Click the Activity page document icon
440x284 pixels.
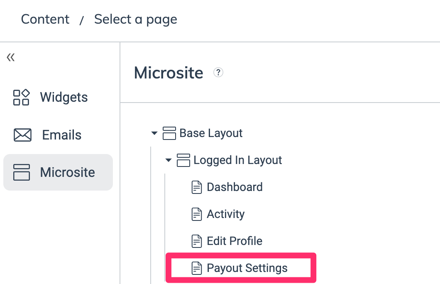click(196, 214)
